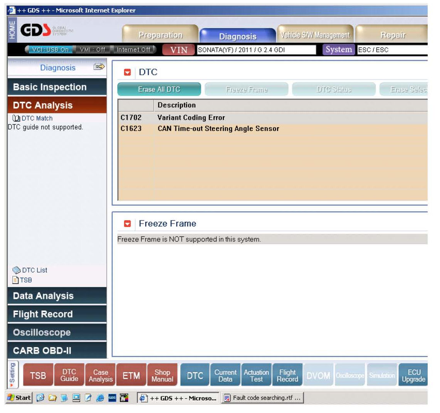This screenshot has width=440, height=413.
Task: Launch Internet Explorer from quick launch
Action: coord(100,398)
